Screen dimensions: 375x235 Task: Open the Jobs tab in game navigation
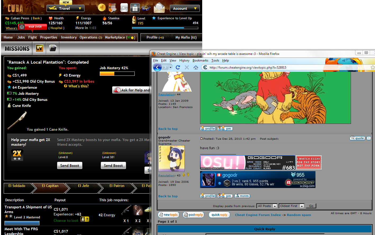point(21,37)
